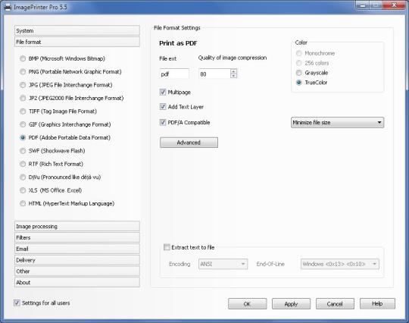409x323 pixels.
Task: Click the File ext pdf field
Action: point(174,74)
